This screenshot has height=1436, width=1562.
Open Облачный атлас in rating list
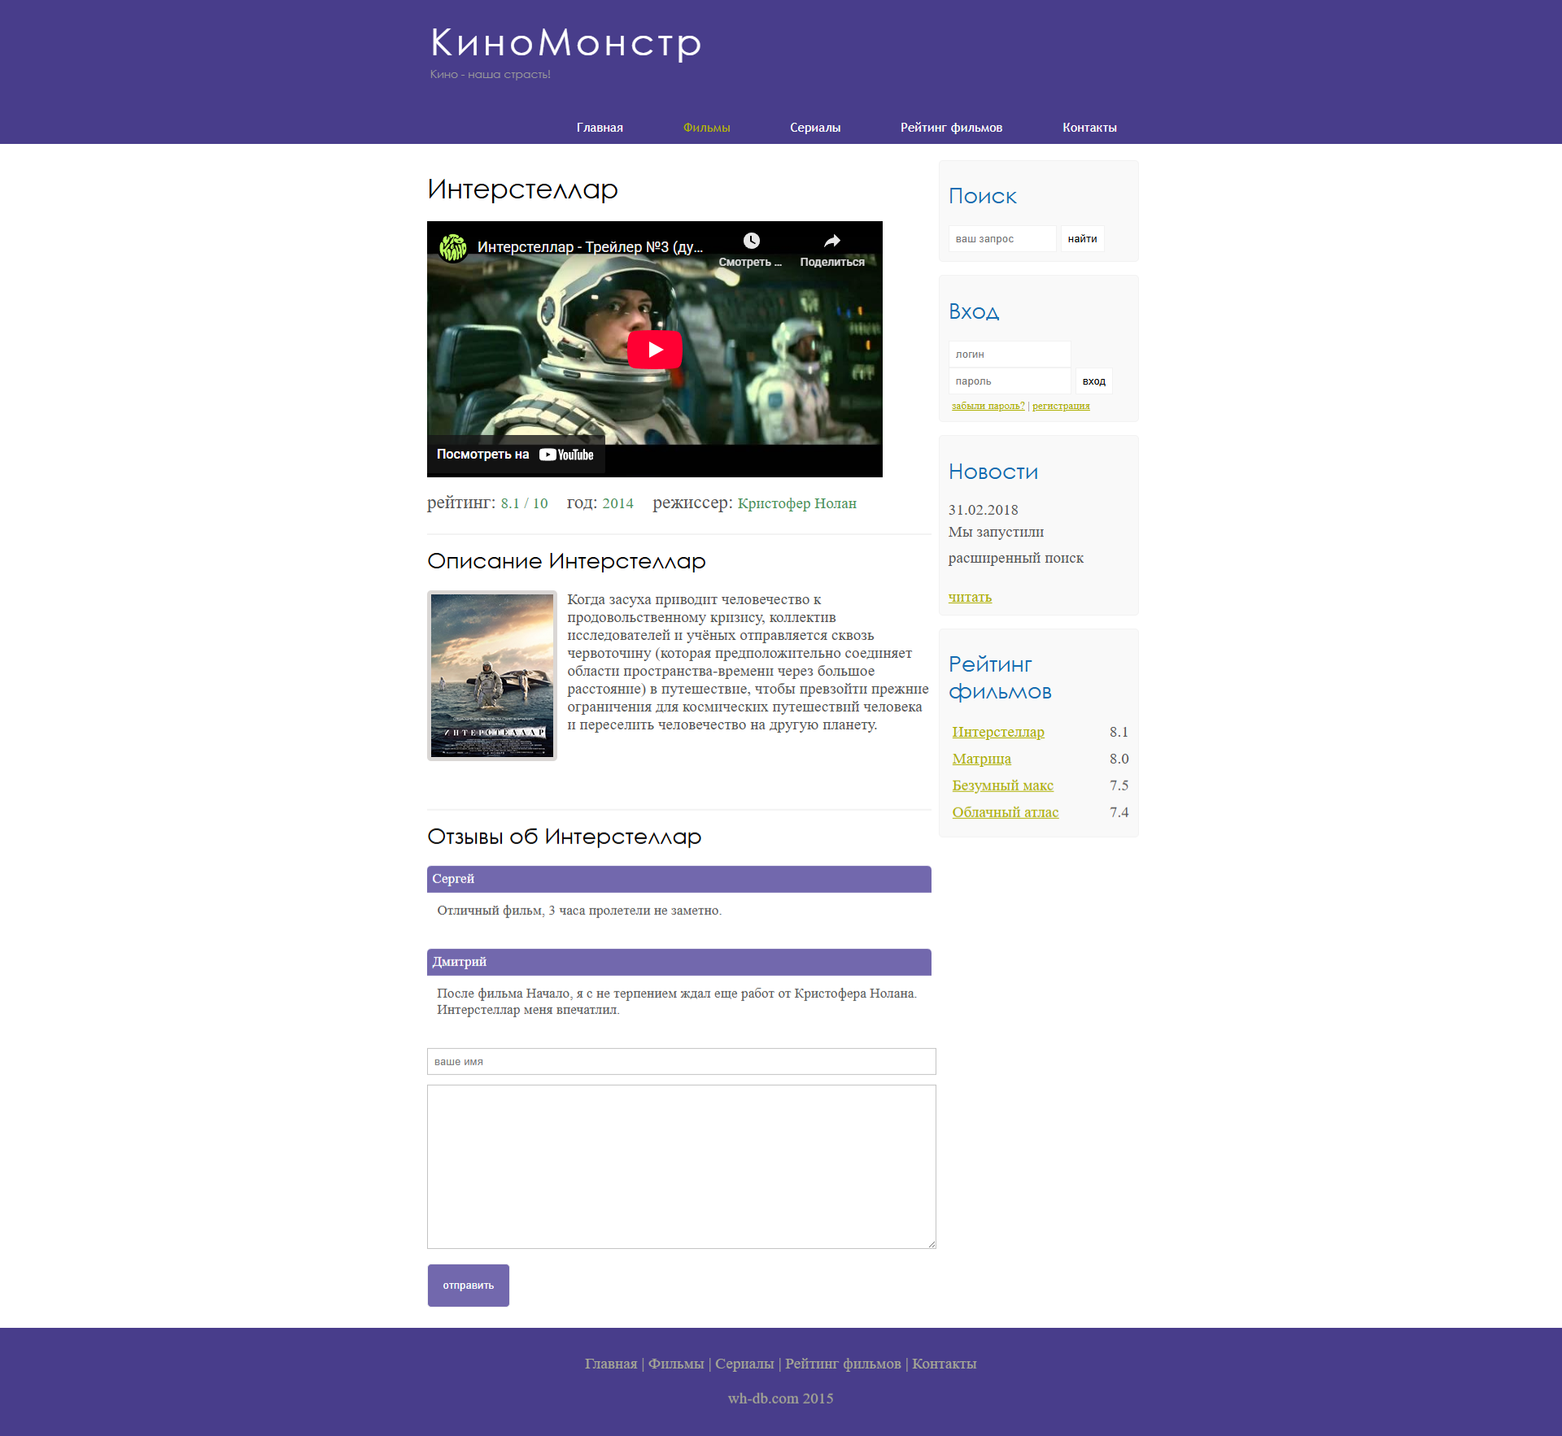(1005, 812)
